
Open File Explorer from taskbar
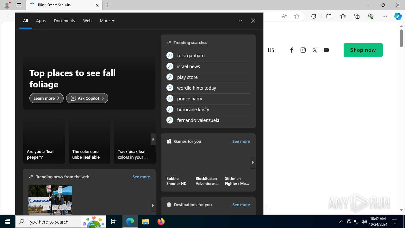tap(146, 222)
